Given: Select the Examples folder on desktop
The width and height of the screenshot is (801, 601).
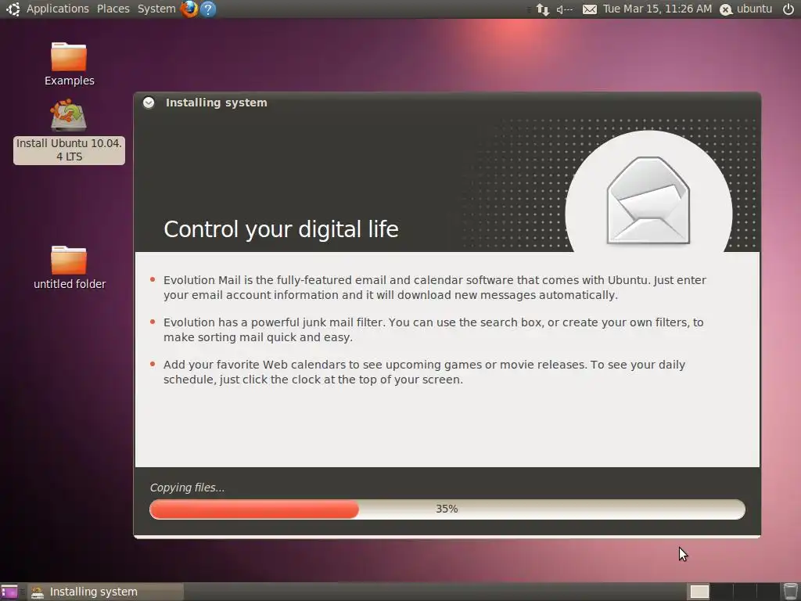Looking at the screenshot, I should pyautogui.click(x=69, y=64).
